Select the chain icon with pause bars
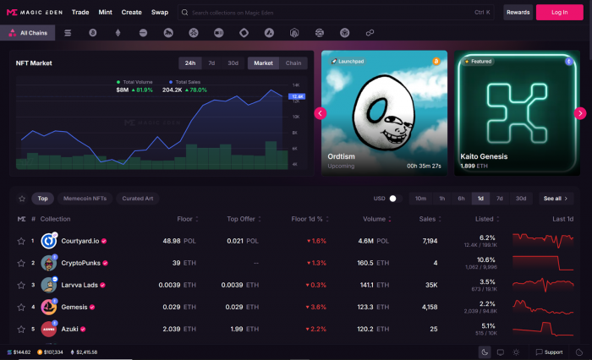 click(218, 33)
